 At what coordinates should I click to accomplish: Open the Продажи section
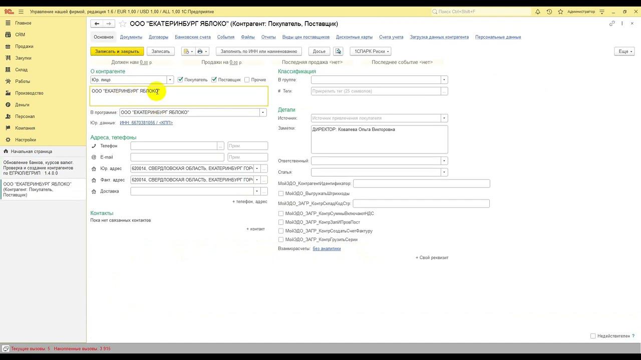tap(24, 46)
